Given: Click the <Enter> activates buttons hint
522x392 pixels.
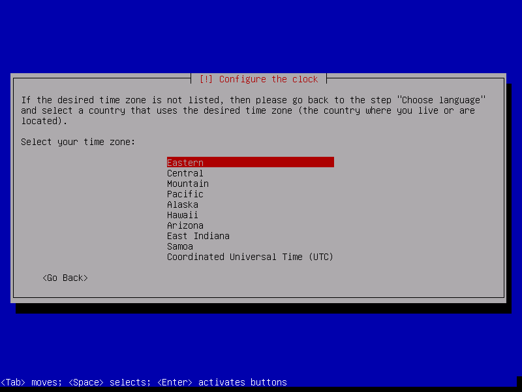Looking at the screenshot, I should pyautogui.click(x=222, y=382).
